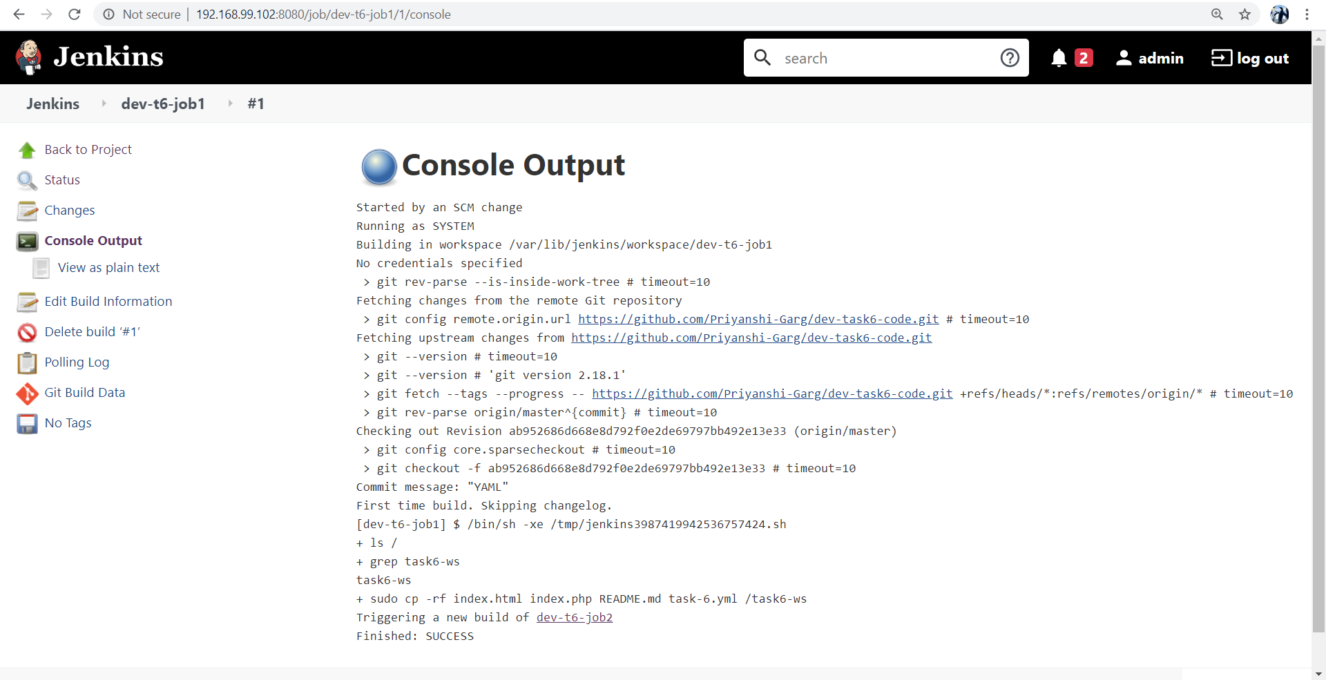
Task: Open the Status page from sidebar
Action: tap(63, 179)
